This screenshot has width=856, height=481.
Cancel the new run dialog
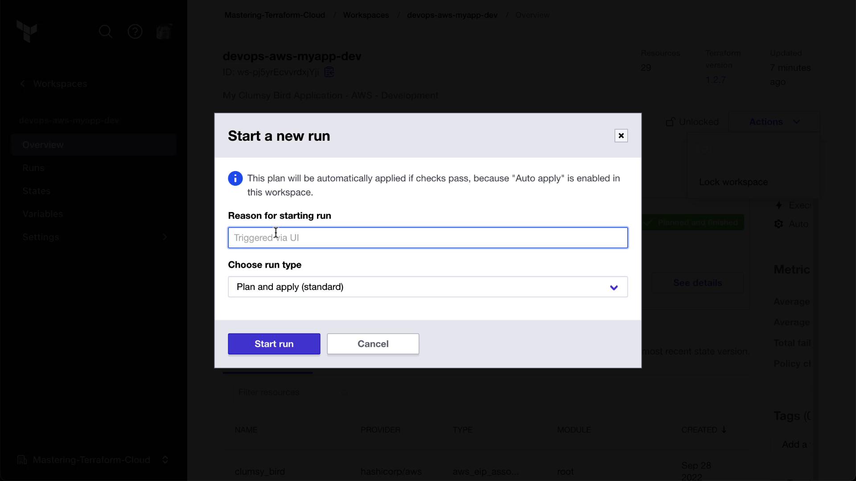coord(373,344)
